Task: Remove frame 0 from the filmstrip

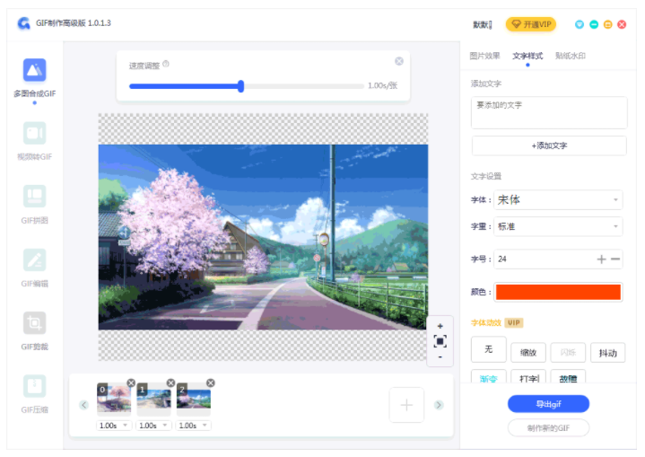Action: click(131, 382)
